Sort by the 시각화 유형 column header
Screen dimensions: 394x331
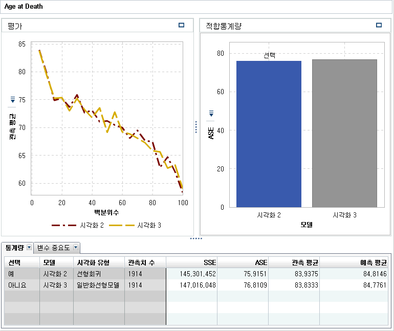click(x=99, y=262)
